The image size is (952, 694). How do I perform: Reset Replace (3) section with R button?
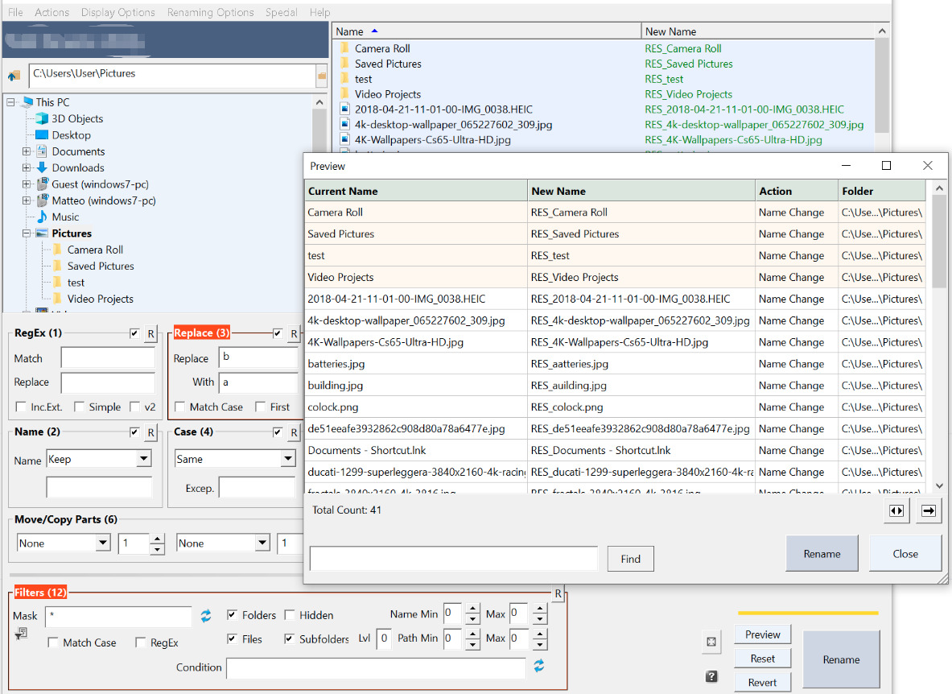click(x=294, y=333)
